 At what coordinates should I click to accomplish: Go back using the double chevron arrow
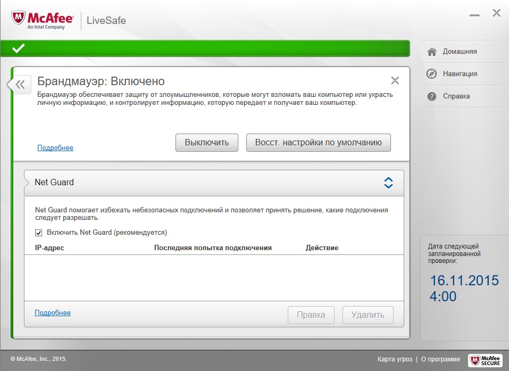20,85
